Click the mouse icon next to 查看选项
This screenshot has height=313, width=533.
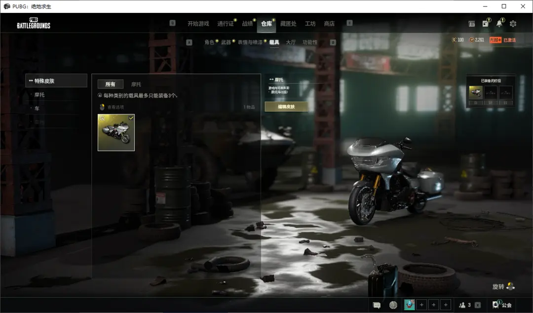pos(102,107)
